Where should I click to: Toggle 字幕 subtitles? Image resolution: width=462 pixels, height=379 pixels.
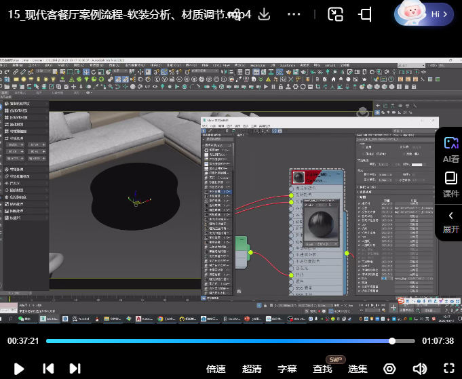click(x=287, y=369)
